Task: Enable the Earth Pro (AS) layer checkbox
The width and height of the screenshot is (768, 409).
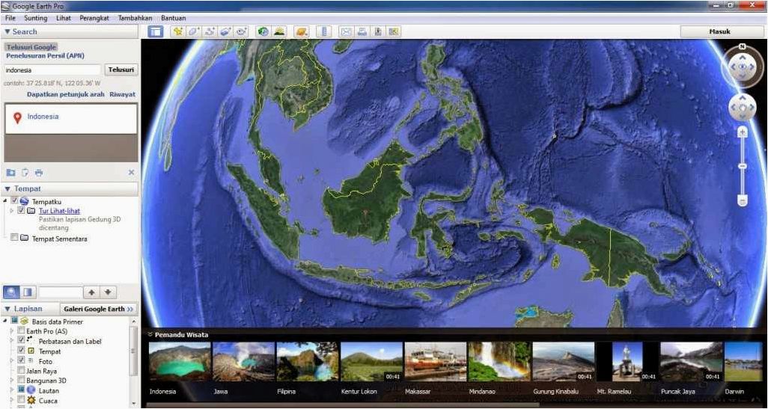Action: 20,330
